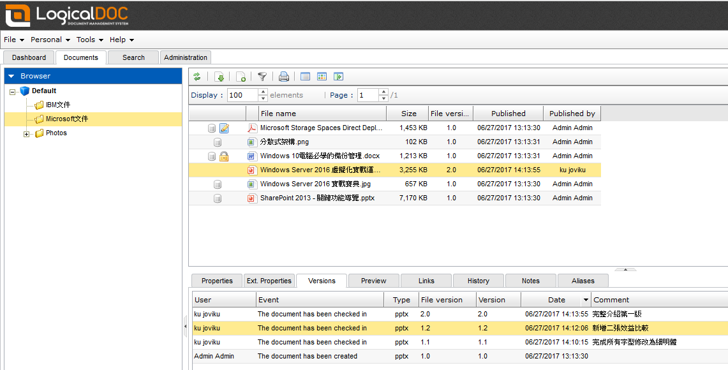Click the cylinder icon on the Windows 10 docx row
Image resolution: width=728 pixels, height=370 pixels.
(x=212, y=156)
